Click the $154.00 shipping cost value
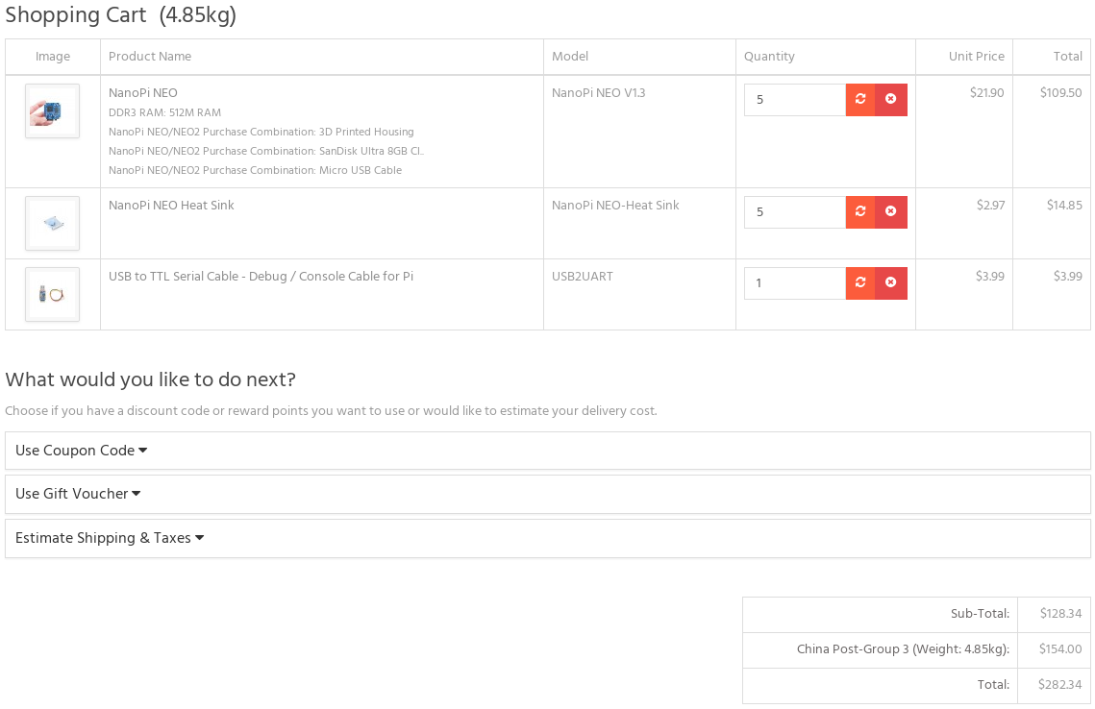1095x709 pixels. point(1060,649)
